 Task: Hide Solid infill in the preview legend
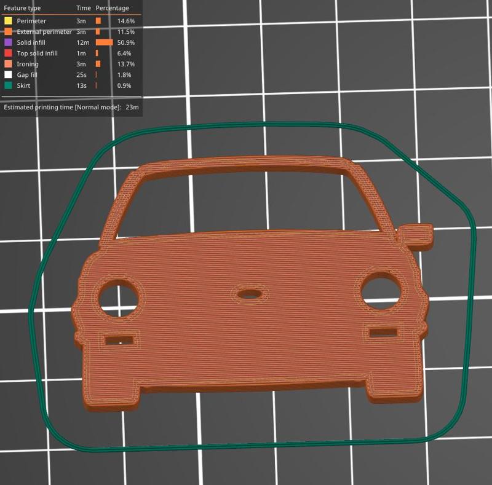click(x=31, y=42)
